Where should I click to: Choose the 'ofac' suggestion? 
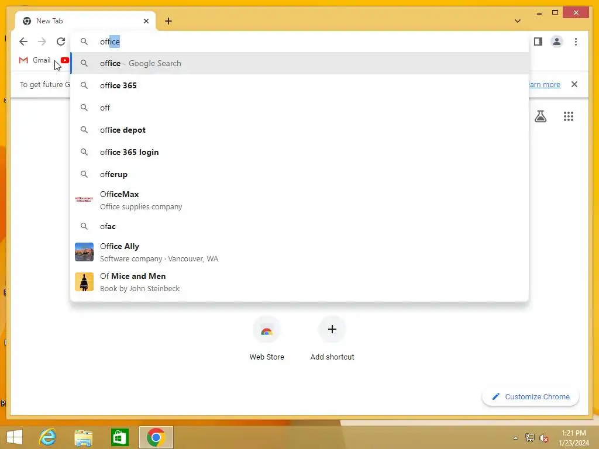pos(299,226)
